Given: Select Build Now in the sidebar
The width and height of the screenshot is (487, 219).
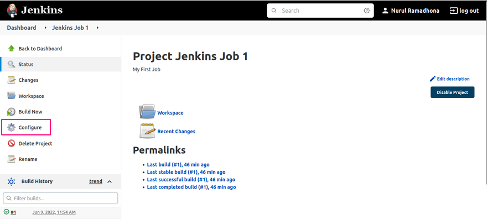Looking at the screenshot, I should (30, 112).
